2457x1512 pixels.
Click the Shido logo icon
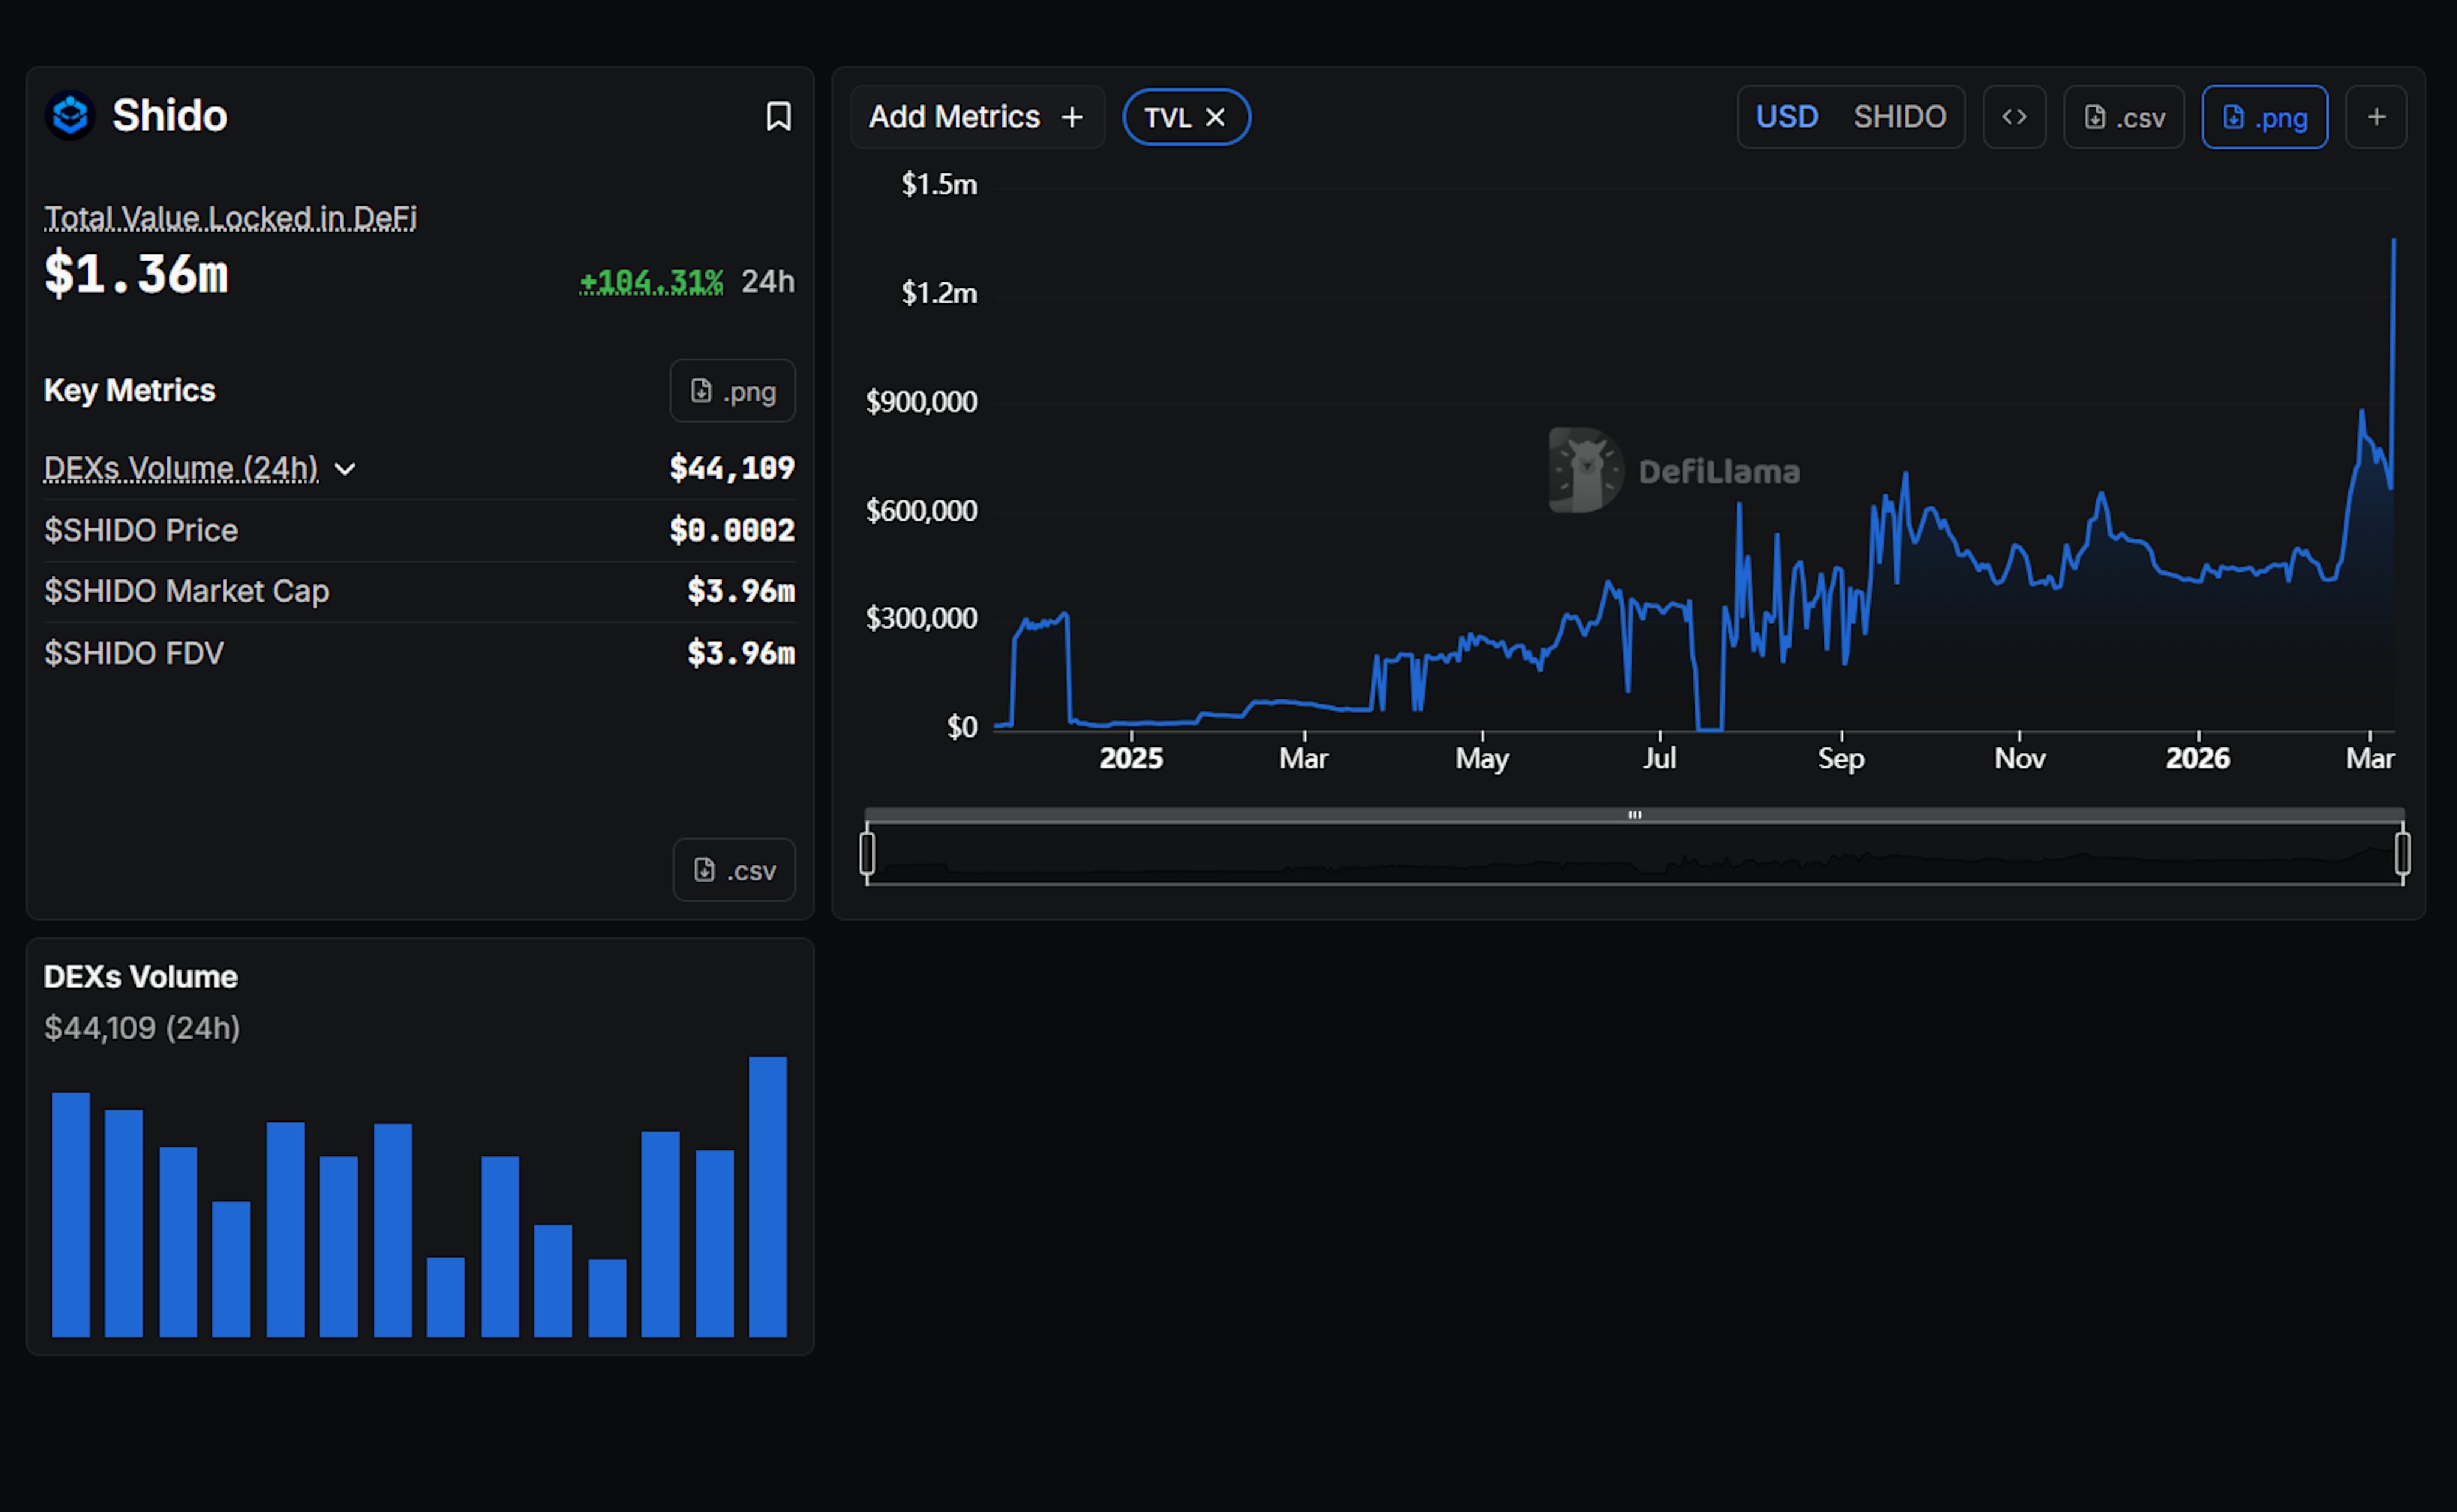[70, 116]
